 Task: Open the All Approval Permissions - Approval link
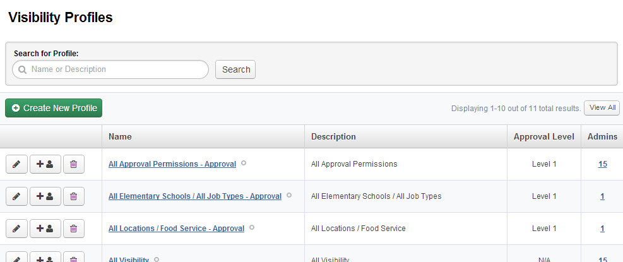[172, 164]
